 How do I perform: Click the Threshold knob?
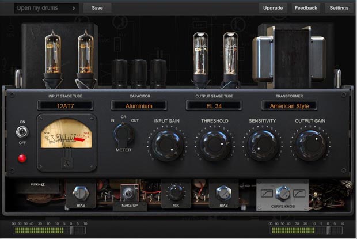coord(214,145)
